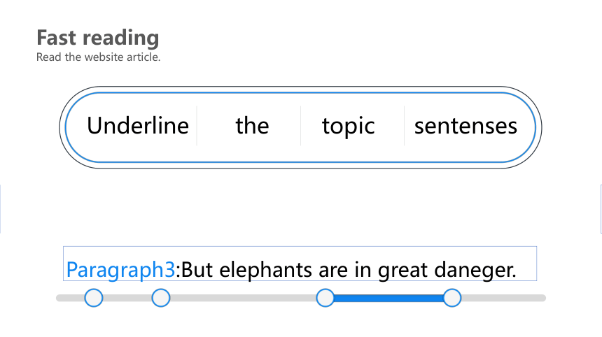Select the "the" word segment

(252, 126)
